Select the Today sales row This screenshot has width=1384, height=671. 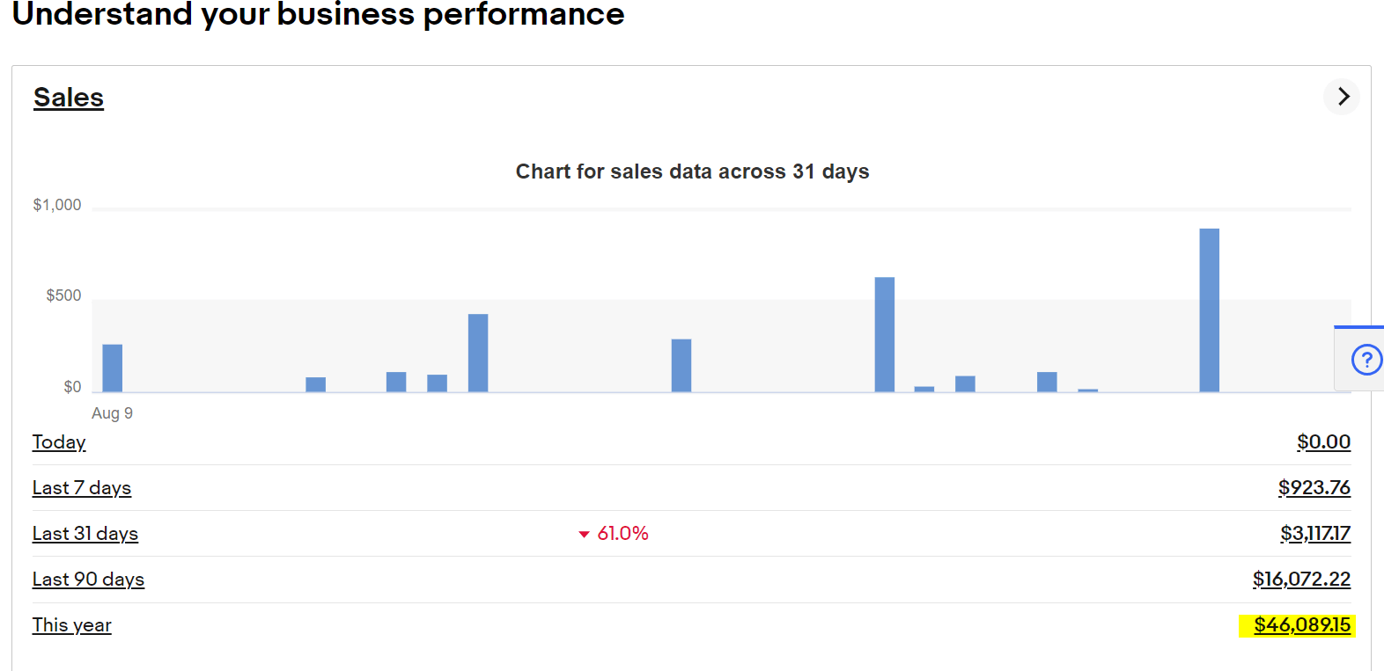(58, 442)
